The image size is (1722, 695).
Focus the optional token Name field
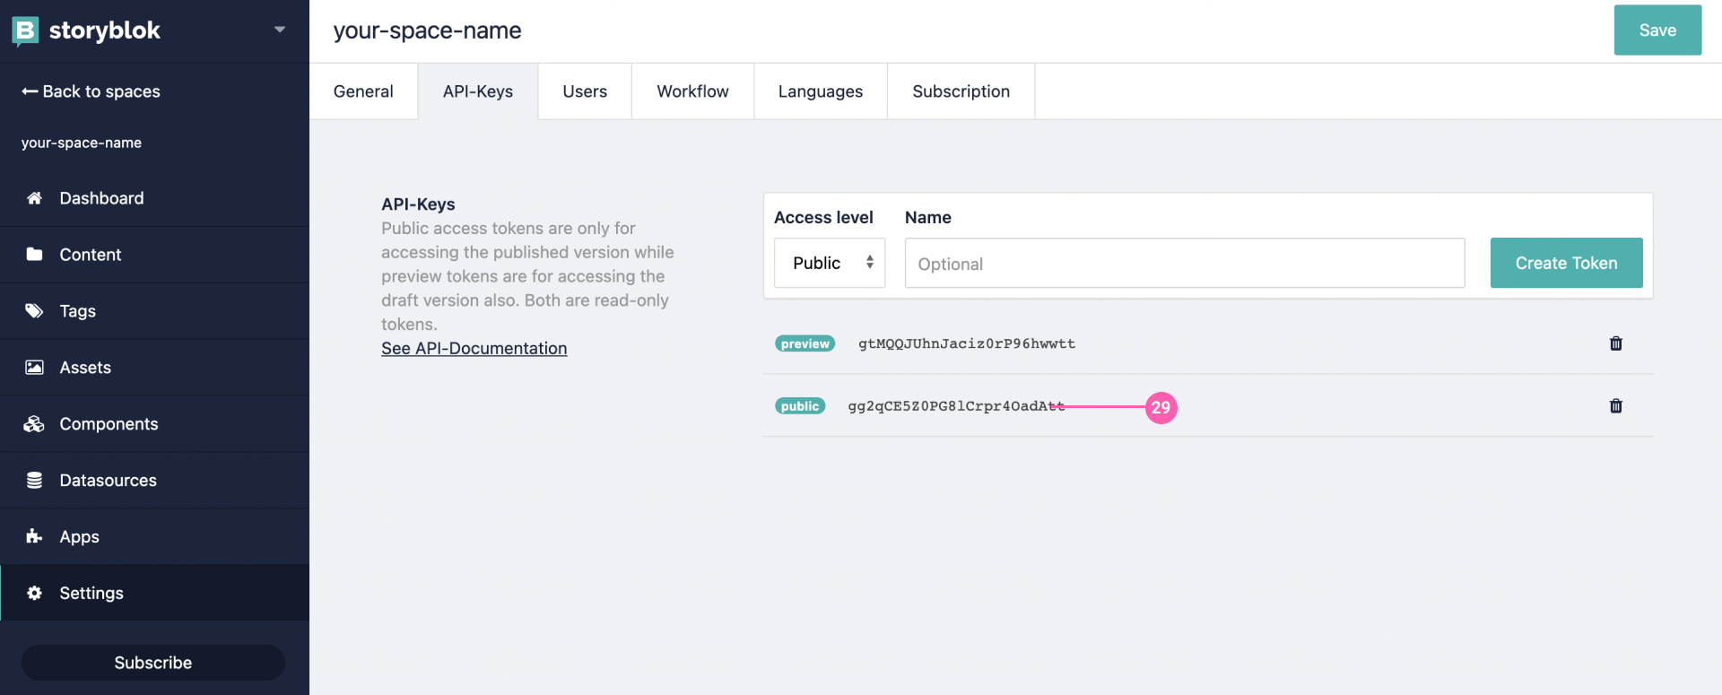[x=1185, y=263]
